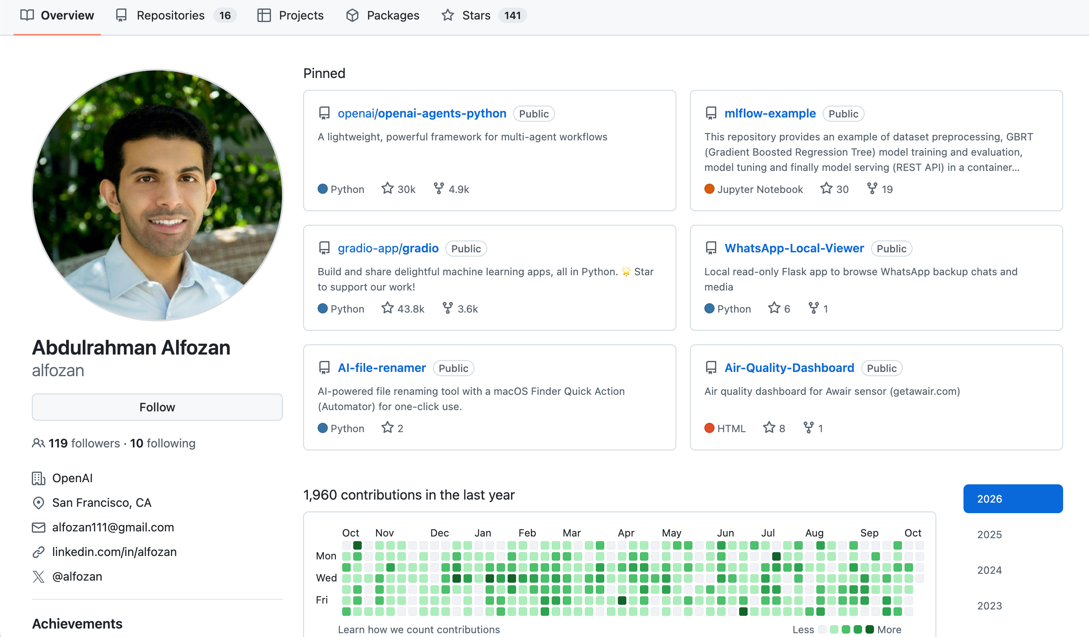Click the repo icon beside AI-file-renamer
This screenshot has height=637, width=1089.
pos(324,368)
